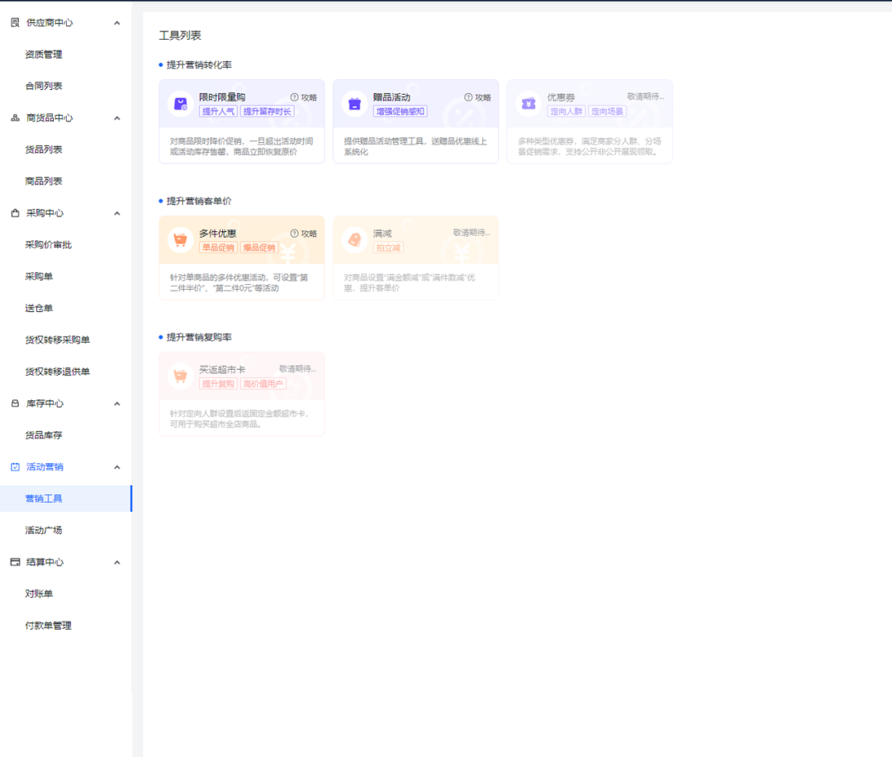
Task: Click the 供应商中心 sidebar icon
Action: (x=16, y=23)
